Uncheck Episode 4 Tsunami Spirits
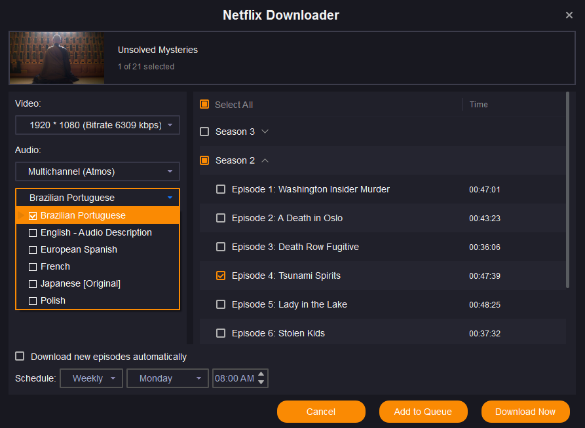The width and height of the screenshot is (585, 428). click(221, 276)
